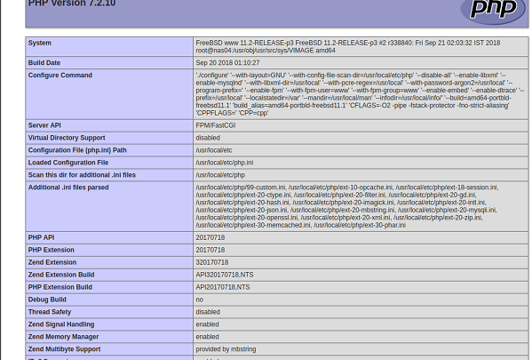Click the Zend Extension Build API value

tap(225, 275)
